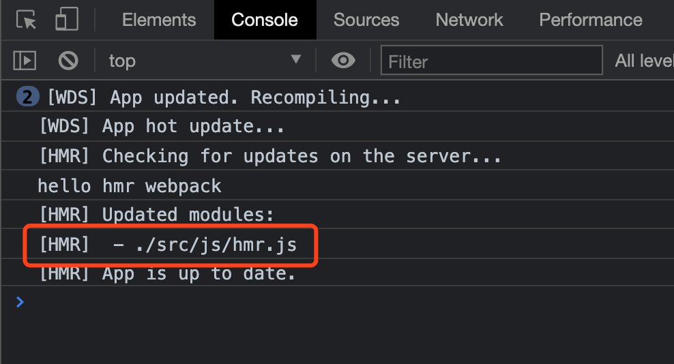Click the console Filter input field
Viewport: 674px width, 364px height.
(x=491, y=61)
